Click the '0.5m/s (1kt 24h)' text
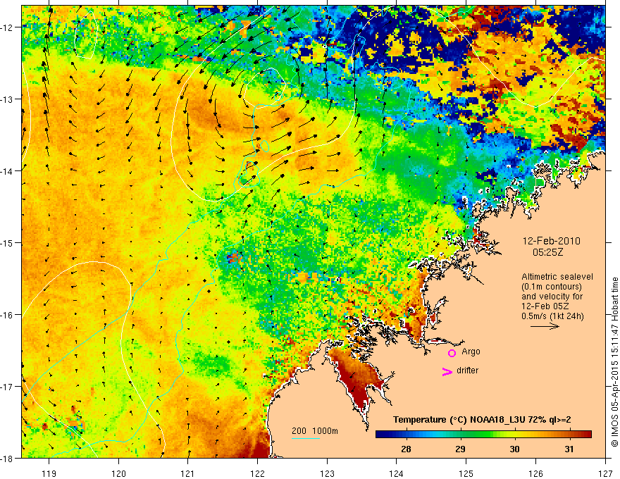The height and width of the screenshot is (479, 620). [x=552, y=316]
